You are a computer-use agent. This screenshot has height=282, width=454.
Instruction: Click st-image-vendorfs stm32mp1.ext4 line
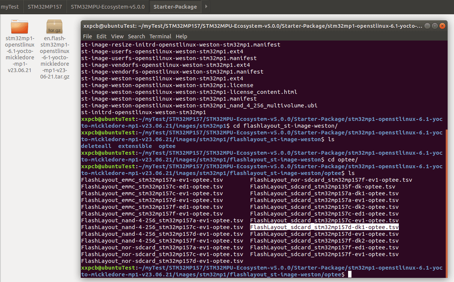tap(166, 65)
